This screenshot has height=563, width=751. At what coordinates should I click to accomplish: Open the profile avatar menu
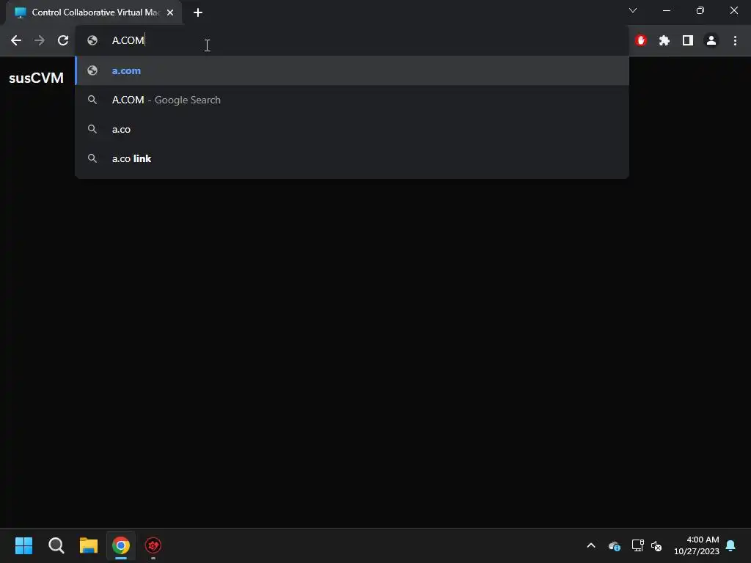[711, 41]
